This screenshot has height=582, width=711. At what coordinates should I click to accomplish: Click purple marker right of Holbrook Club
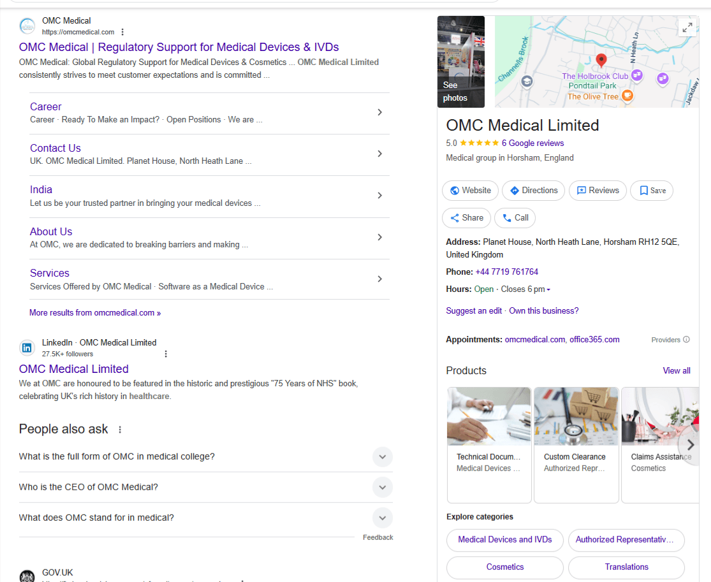(x=663, y=78)
